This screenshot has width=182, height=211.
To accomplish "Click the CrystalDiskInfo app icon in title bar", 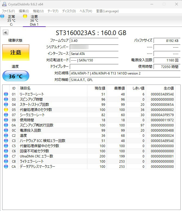I will [4, 4].
